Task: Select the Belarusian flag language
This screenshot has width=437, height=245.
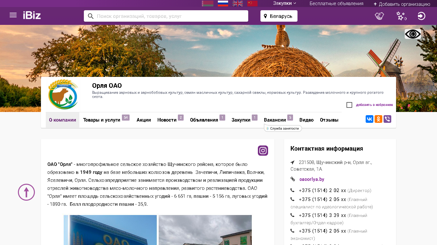Action: 208,4
